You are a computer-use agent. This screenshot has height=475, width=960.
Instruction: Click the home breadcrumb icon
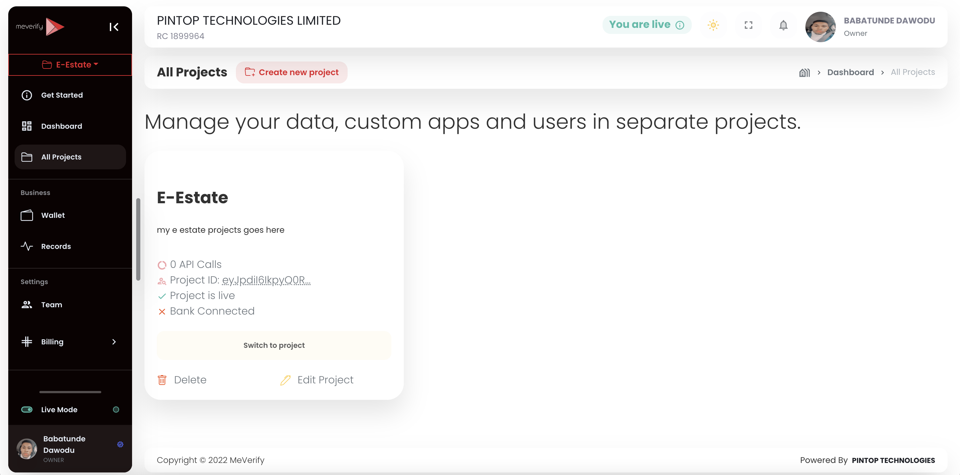coord(804,73)
